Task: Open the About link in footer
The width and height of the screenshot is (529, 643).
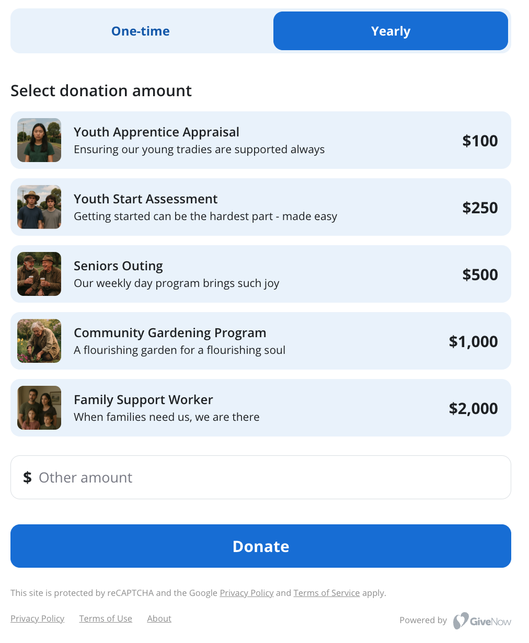Action: pos(159,618)
